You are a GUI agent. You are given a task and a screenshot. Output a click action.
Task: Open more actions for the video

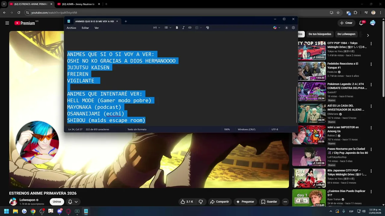(285, 202)
